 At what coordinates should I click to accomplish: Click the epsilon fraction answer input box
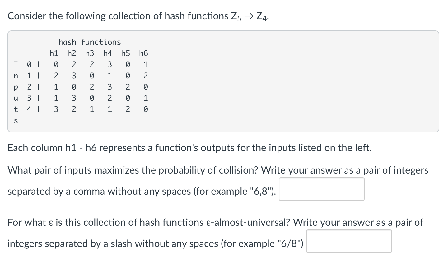[349, 241]
